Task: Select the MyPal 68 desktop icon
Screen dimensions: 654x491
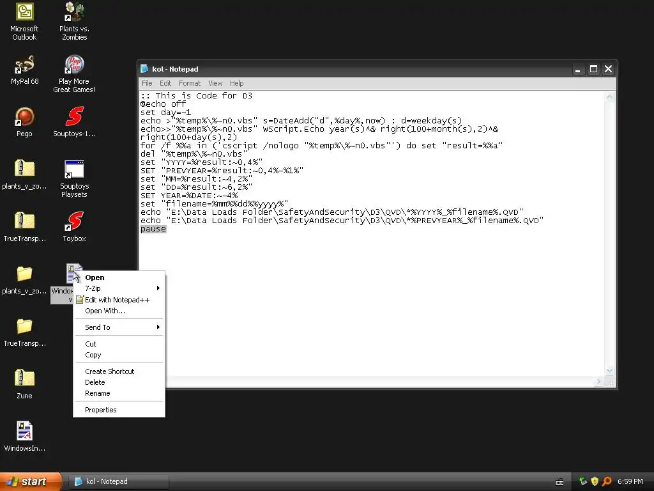Action: (25, 70)
